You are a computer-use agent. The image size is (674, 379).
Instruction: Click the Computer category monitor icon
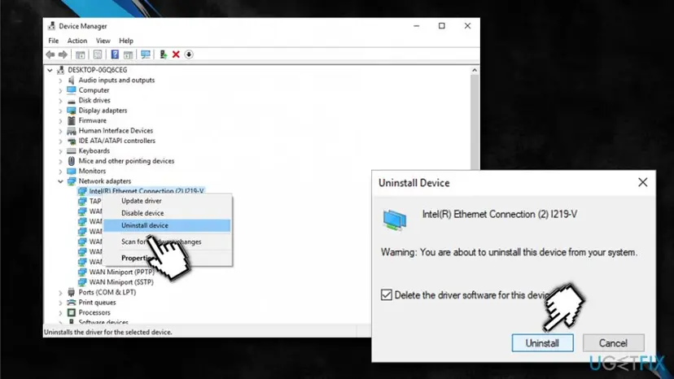pos(72,90)
